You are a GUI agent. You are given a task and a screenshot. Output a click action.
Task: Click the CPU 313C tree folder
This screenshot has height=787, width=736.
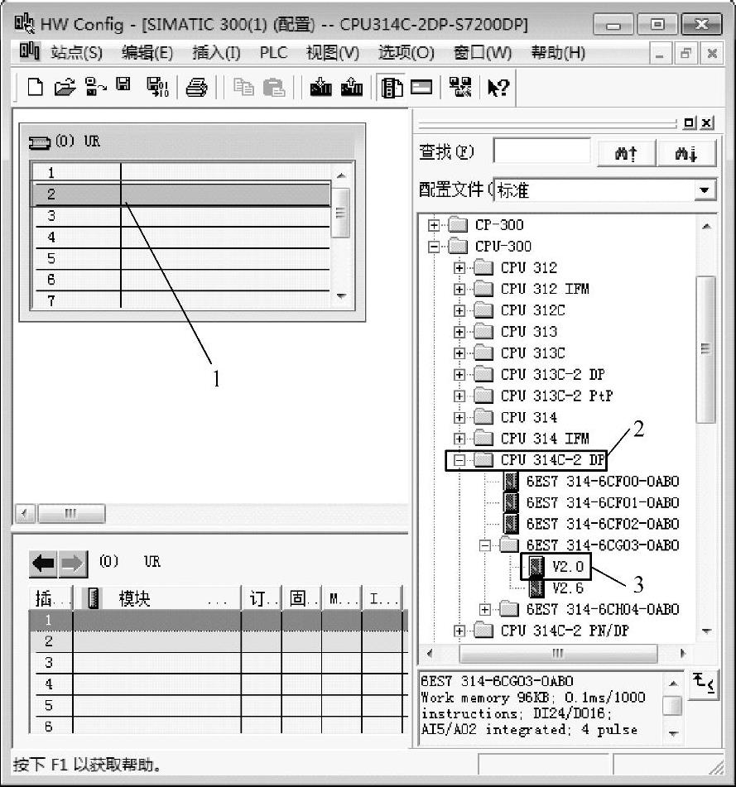point(520,353)
